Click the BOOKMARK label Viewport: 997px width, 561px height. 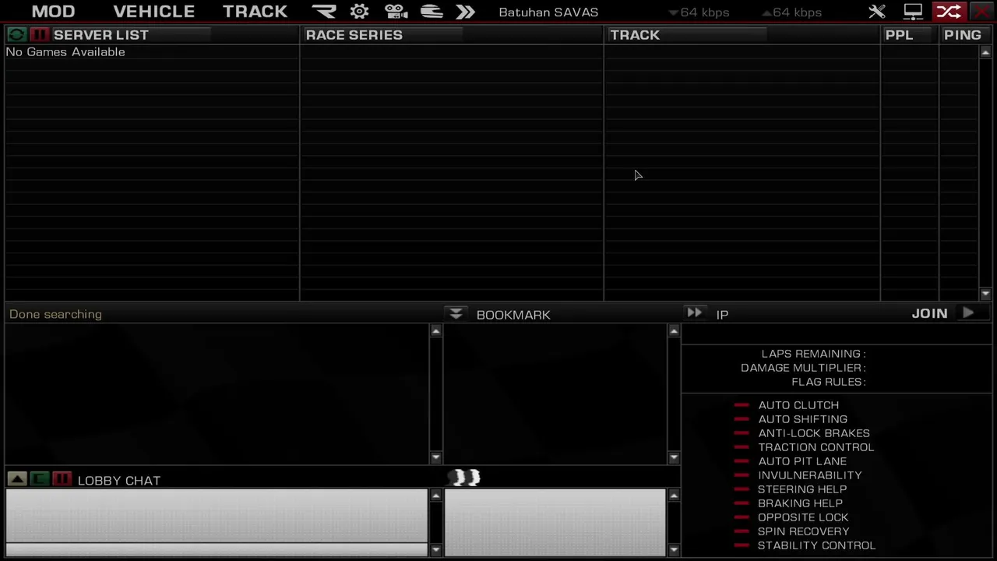click(x=513, y=315)
